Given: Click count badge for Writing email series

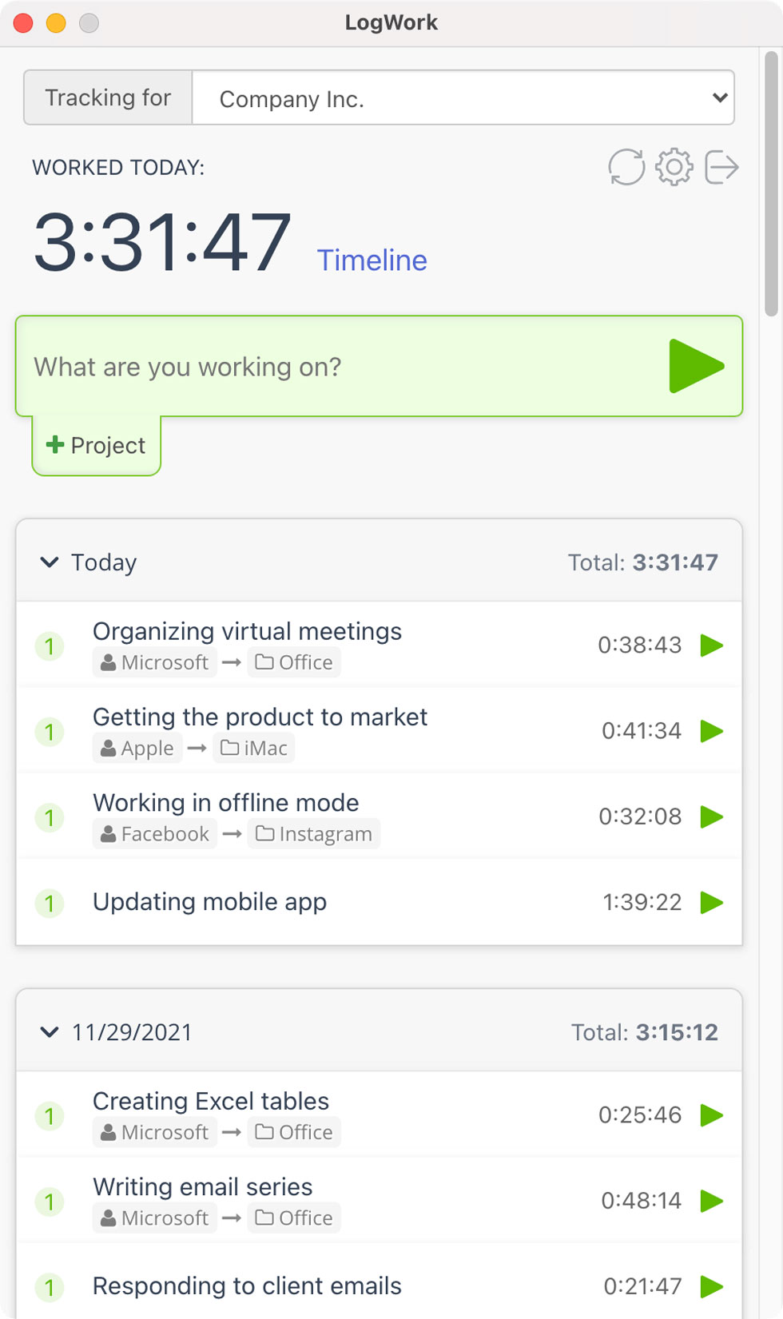Looking at the screenshot, I should click(50, 1202).
